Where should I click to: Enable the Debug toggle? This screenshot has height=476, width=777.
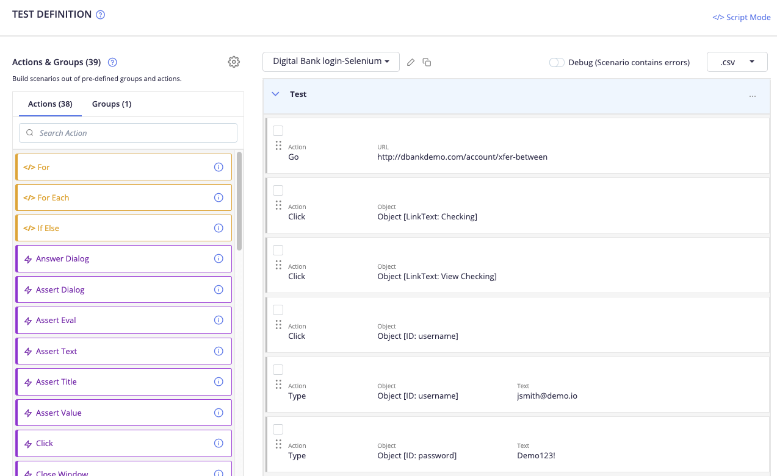(x=556, y=62)
